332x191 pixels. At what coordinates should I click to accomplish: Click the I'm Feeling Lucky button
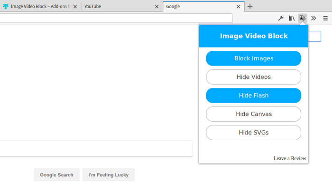pyautogui.click(x=108, y=175)
